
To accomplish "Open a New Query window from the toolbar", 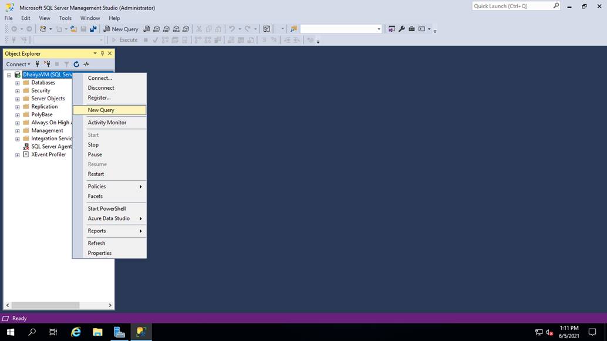I will coord(122,29).
